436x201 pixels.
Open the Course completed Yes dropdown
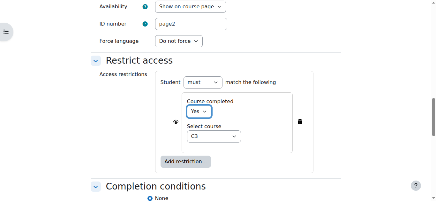tap(199, 112)
